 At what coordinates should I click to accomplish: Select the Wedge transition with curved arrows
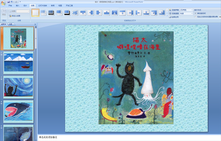tap(115, 13)
